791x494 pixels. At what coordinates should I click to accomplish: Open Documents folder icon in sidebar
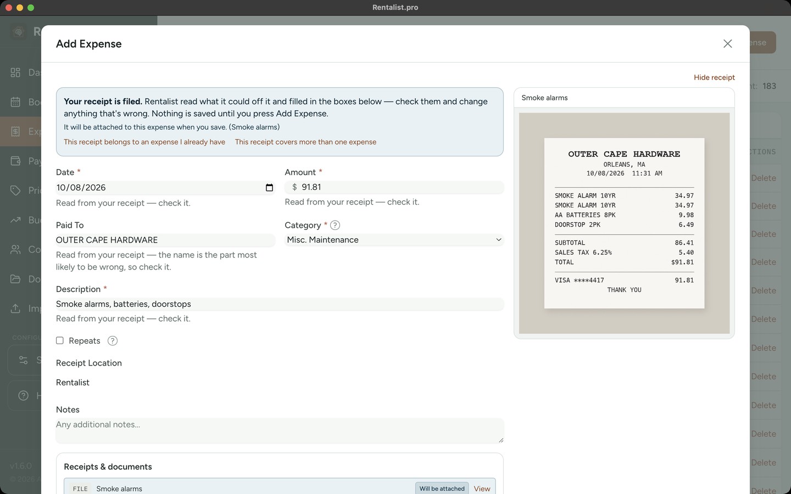pos(15,279)
